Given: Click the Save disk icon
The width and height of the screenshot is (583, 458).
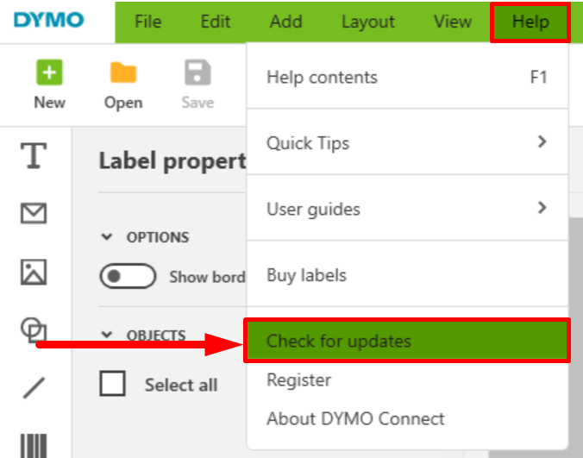Looking at the screenshot, I should pyautogui.click(x=197, y=73).
